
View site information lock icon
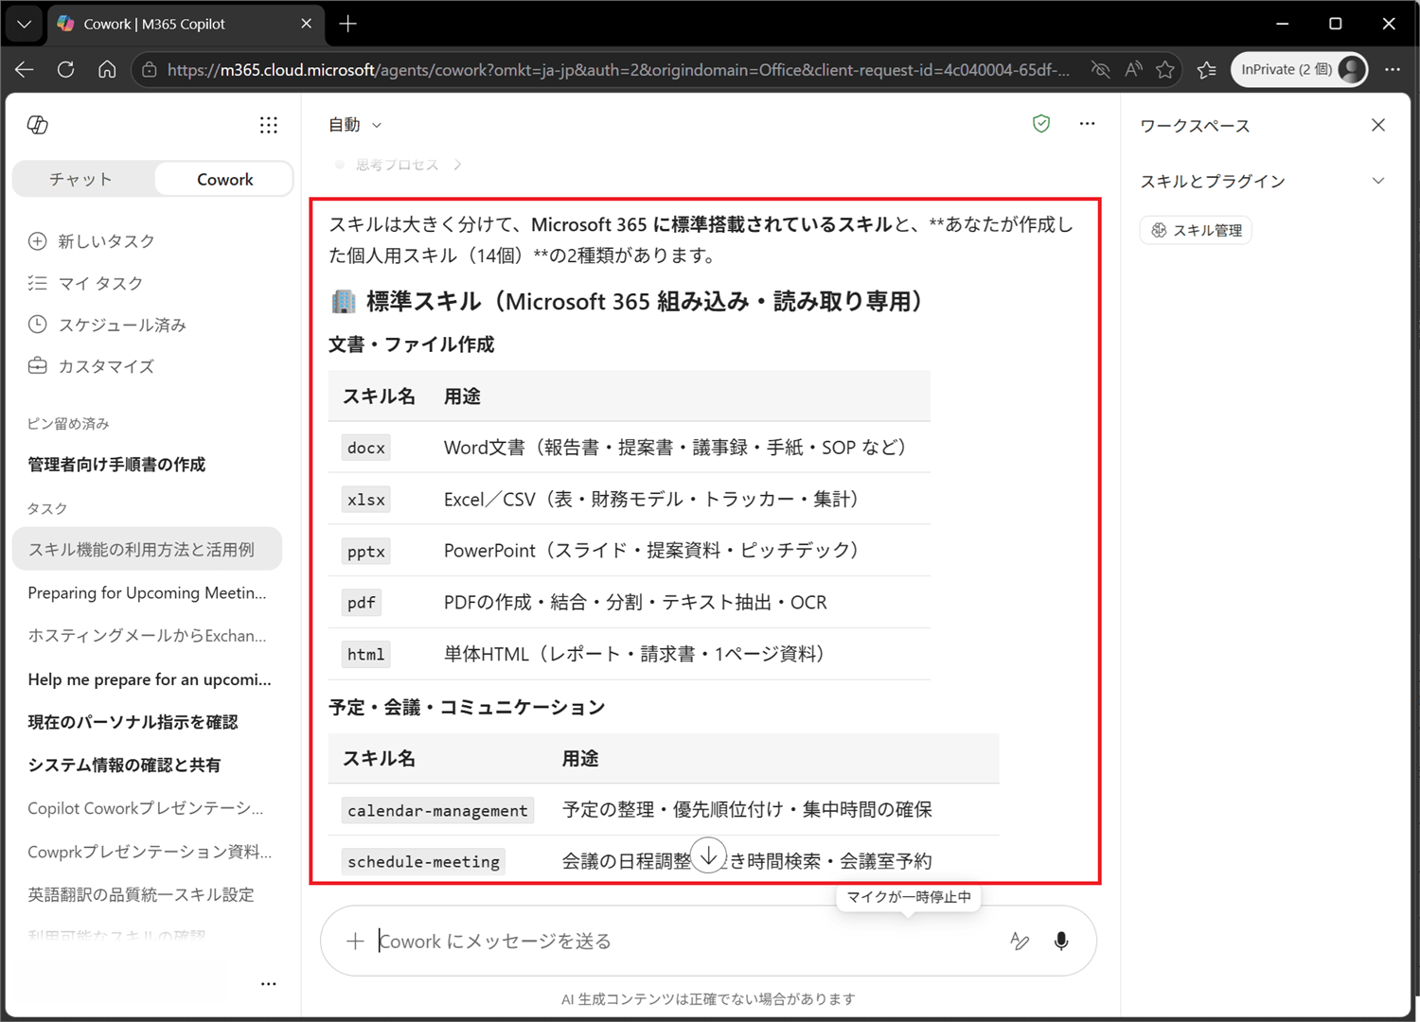point(149,70)
